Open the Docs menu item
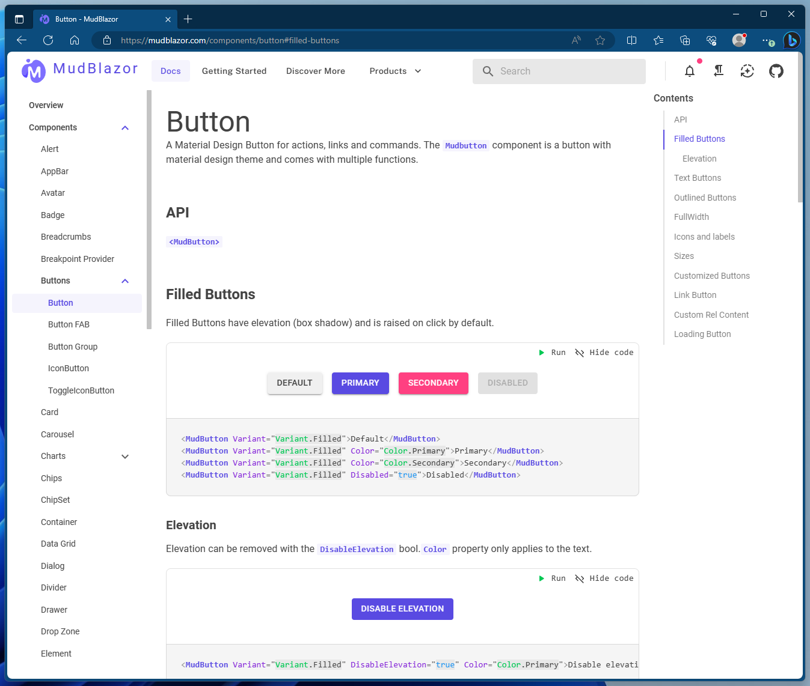The image size is (810, 686). point(170,71)
